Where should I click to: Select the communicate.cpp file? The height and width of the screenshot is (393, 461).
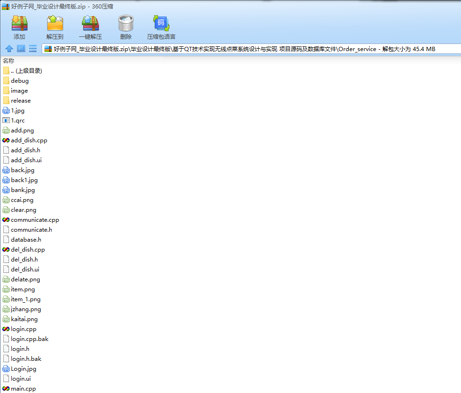(31, 220)
